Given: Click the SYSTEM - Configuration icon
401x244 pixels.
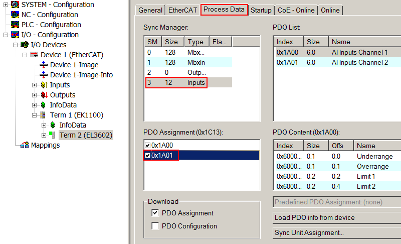Looking at the screenshot, I should pyautogui.click(x=15, y=5).
